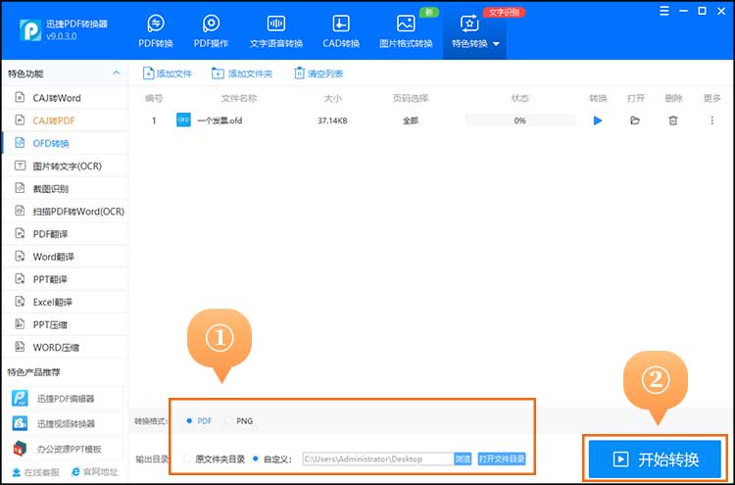
Task: Click the 状态 column header
Action: (x=519, y=98)
